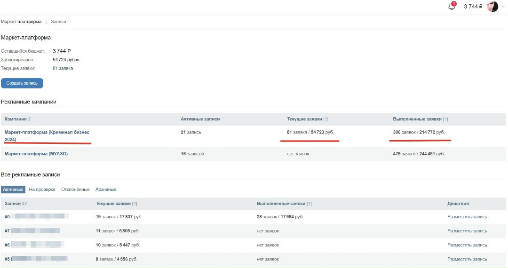Click Разместить запись for record #0
This screenshot has width=508, height=268.
[467, 217]
